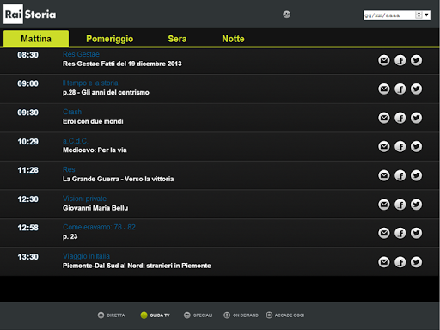
Task: Share Res Gestae via email icon
Action: 384,60
